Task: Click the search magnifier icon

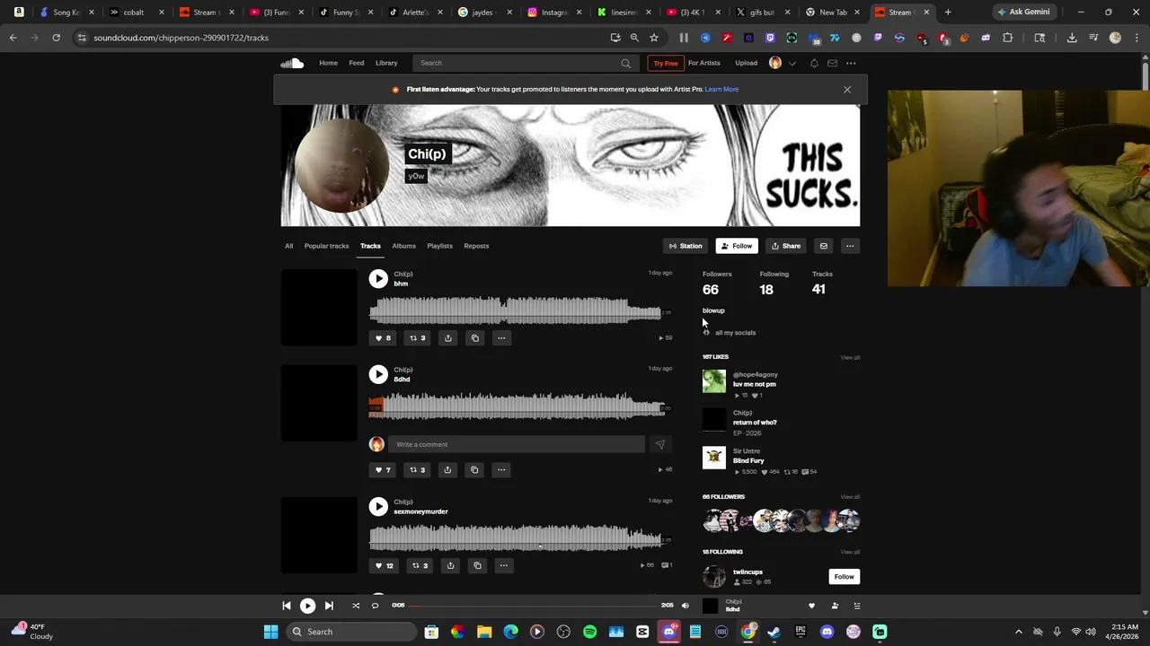Action: point(626,63)
